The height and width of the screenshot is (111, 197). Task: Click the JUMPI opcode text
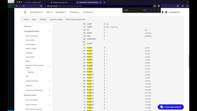(x=90, y=27)
